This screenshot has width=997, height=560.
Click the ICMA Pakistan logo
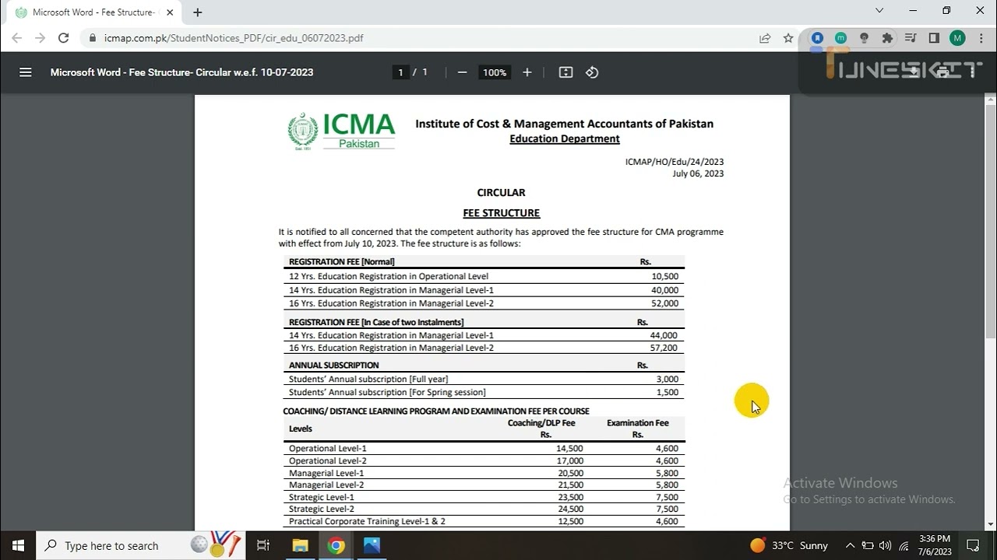342,131
